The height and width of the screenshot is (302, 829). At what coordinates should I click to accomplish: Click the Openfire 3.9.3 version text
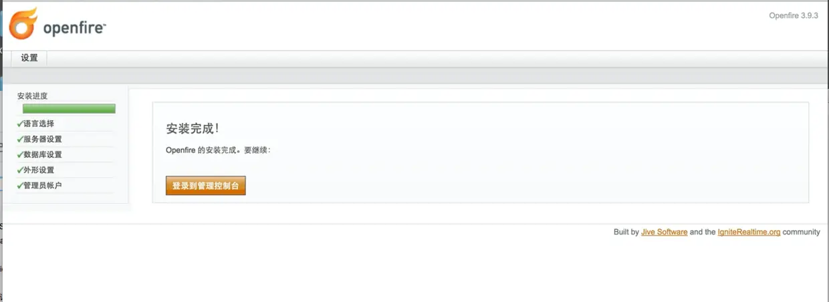click(x=794, y=16)
